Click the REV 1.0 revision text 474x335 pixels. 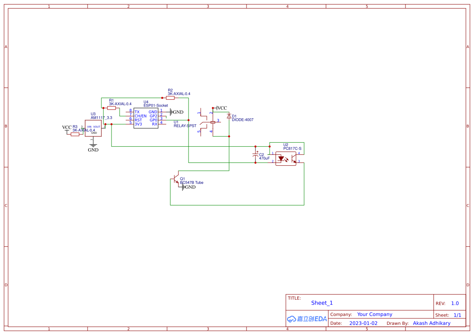pos(454,303)
